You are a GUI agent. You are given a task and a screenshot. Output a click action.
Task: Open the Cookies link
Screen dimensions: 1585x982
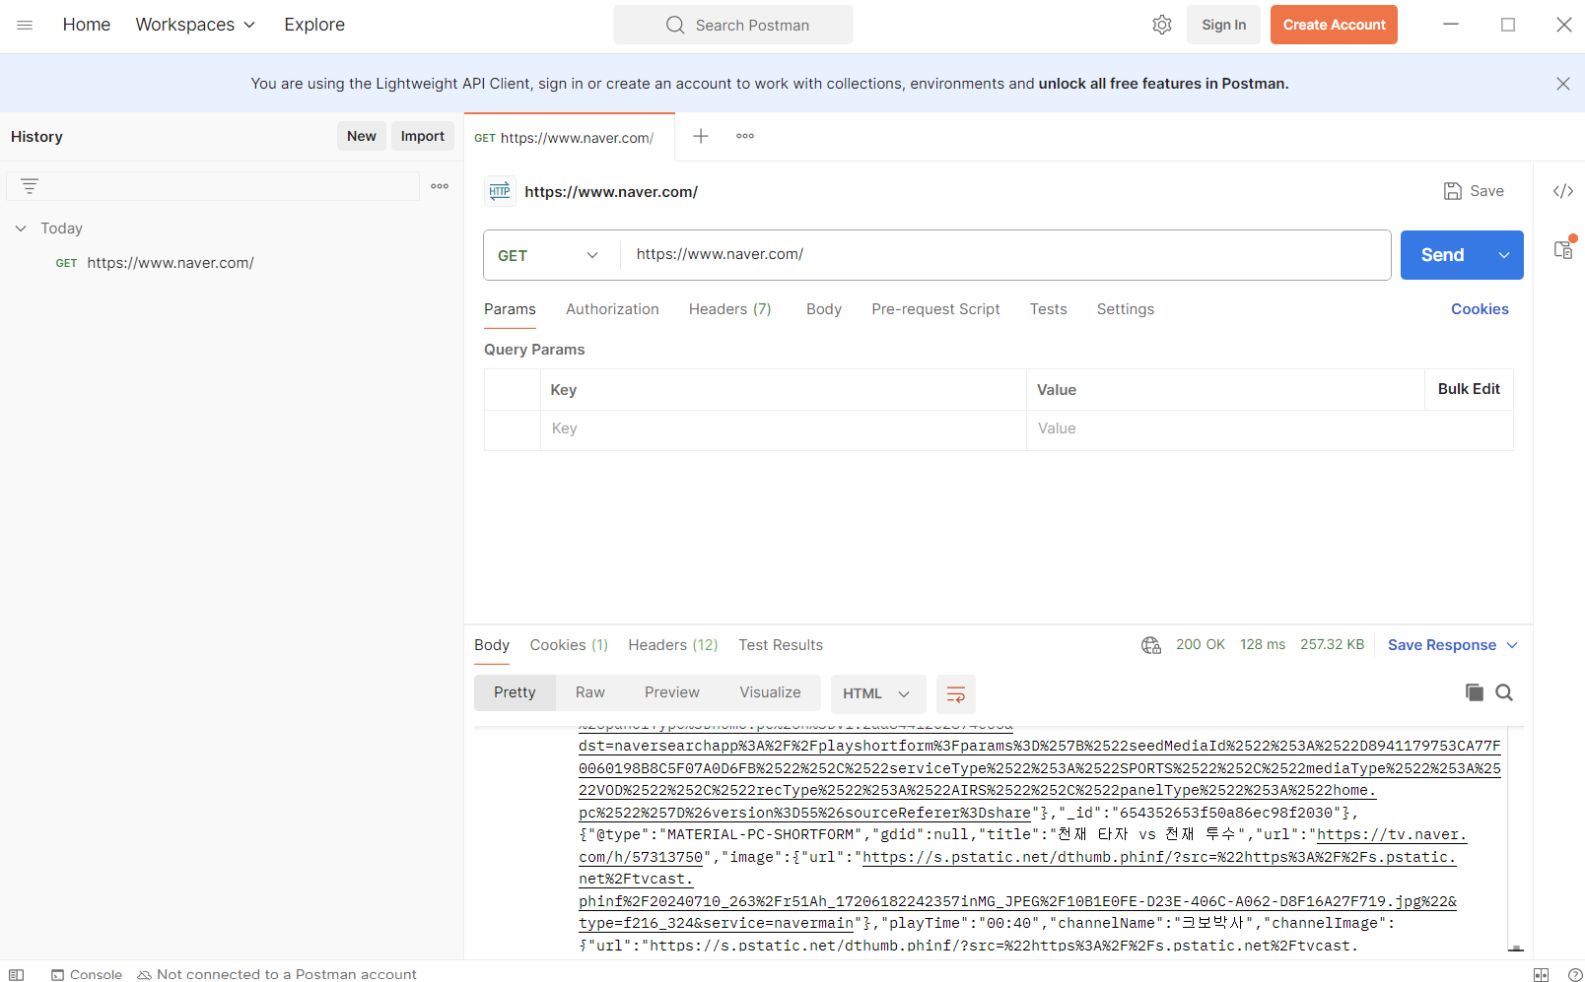[1480, 309]
